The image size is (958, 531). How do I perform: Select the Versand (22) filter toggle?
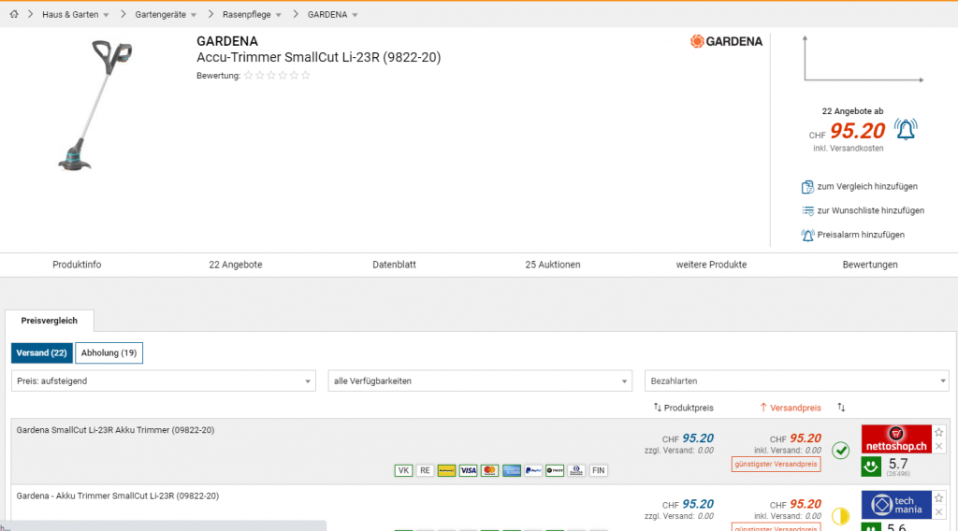click(41, 352)
